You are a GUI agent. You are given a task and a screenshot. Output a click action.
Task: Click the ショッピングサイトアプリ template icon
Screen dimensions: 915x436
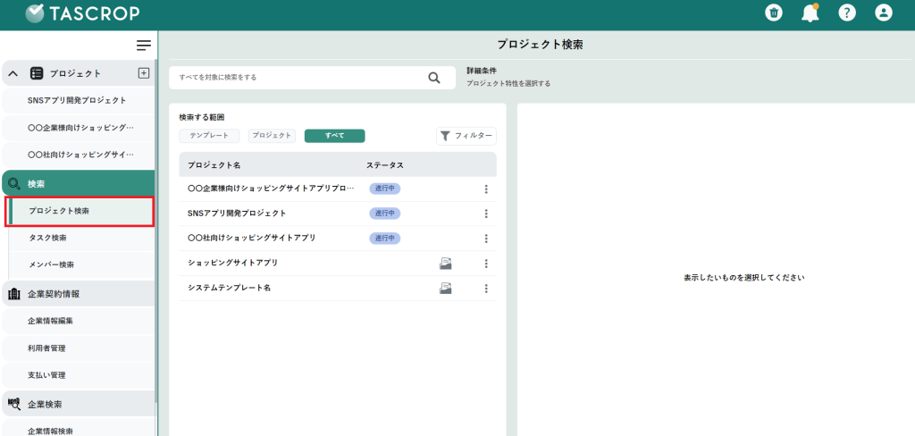445,264
